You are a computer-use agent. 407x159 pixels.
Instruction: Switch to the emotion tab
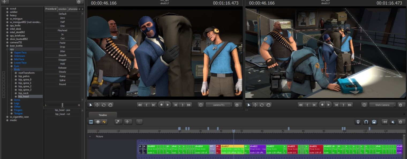62,9
